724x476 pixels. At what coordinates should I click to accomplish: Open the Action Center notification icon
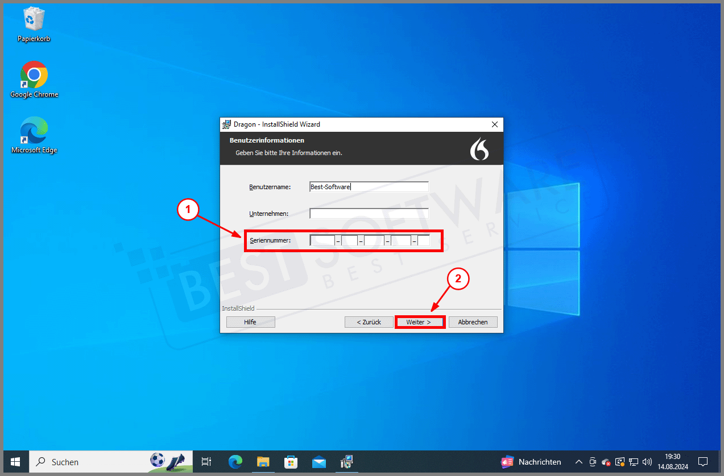click(x=704, y=462)
